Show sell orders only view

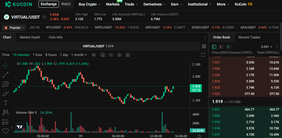(x=222, y=47)
